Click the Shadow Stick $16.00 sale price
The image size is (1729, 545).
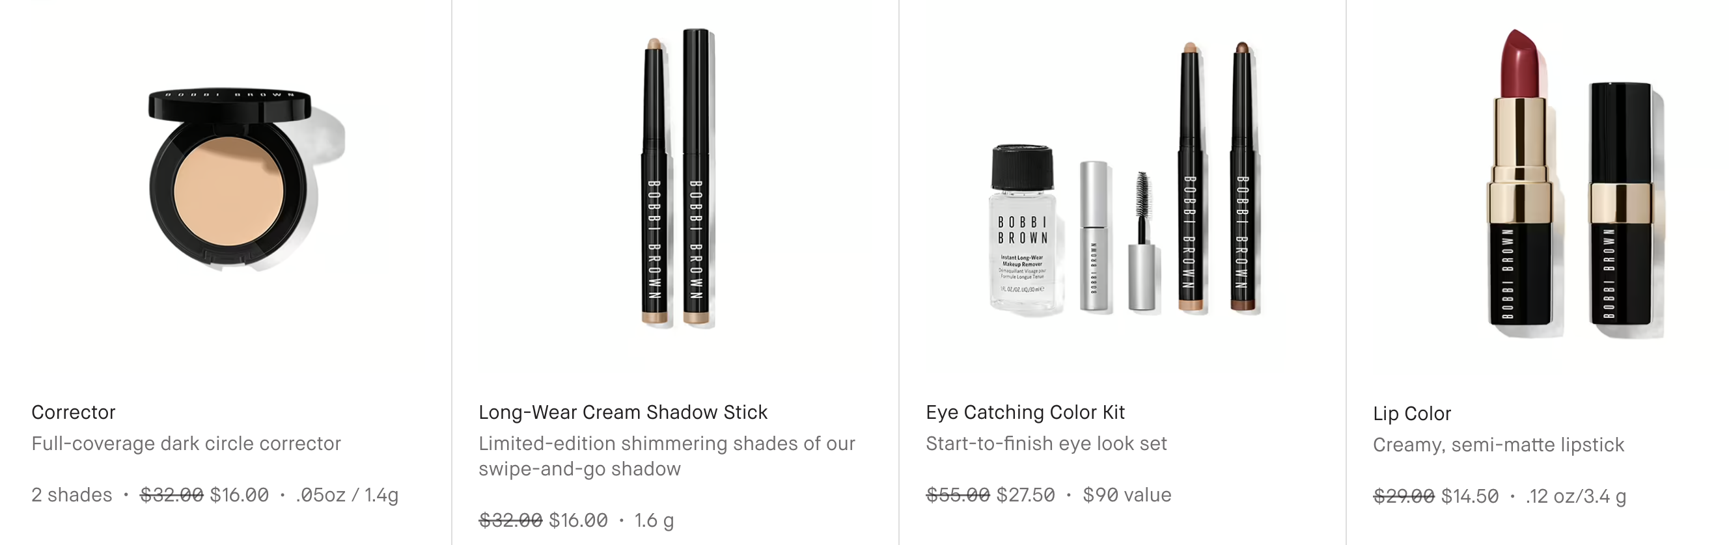(578, 521)
